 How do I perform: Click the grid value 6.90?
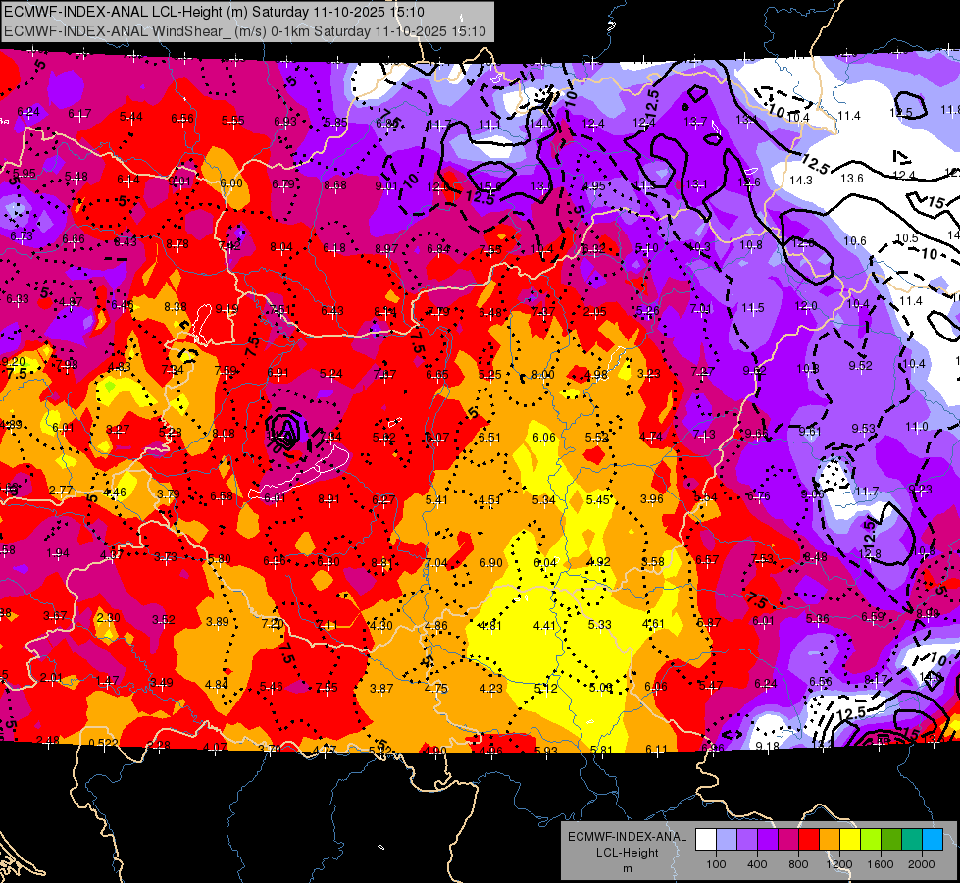[491, 562]
